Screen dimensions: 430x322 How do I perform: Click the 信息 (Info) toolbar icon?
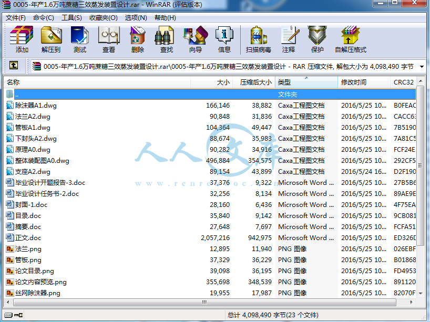click(224, 35)
